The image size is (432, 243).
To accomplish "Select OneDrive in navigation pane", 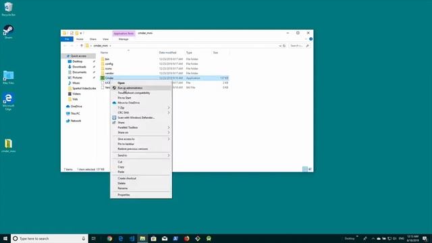I will 76,107.
